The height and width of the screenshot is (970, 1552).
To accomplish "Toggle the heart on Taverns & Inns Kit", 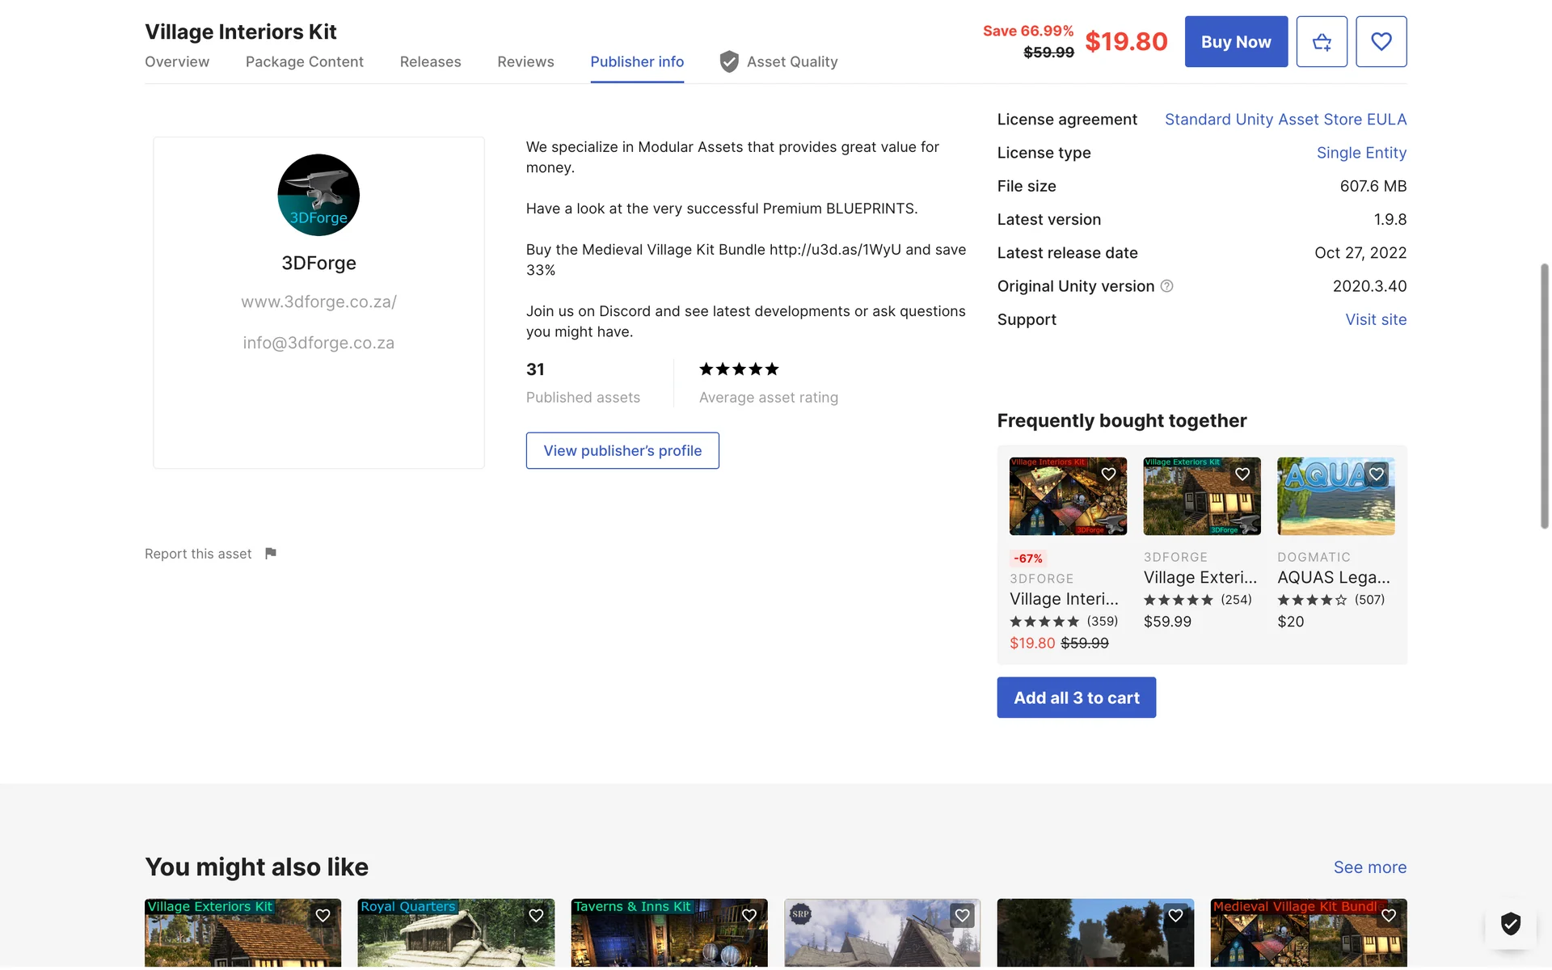I will point(749,915).
